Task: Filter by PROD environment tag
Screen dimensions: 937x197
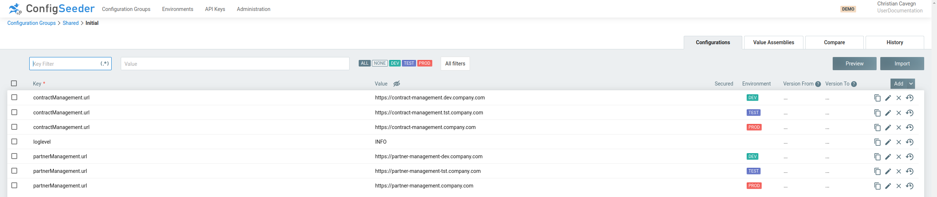Action: pos(424,63)
